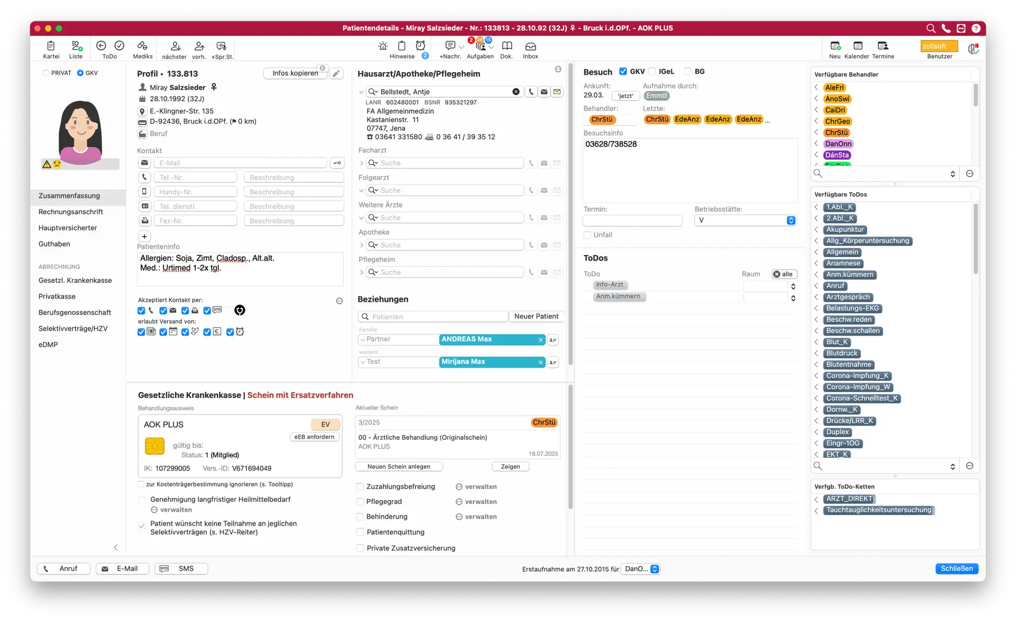Expand the Hausarzt Bellstedt entry chevron

(361, 92)
